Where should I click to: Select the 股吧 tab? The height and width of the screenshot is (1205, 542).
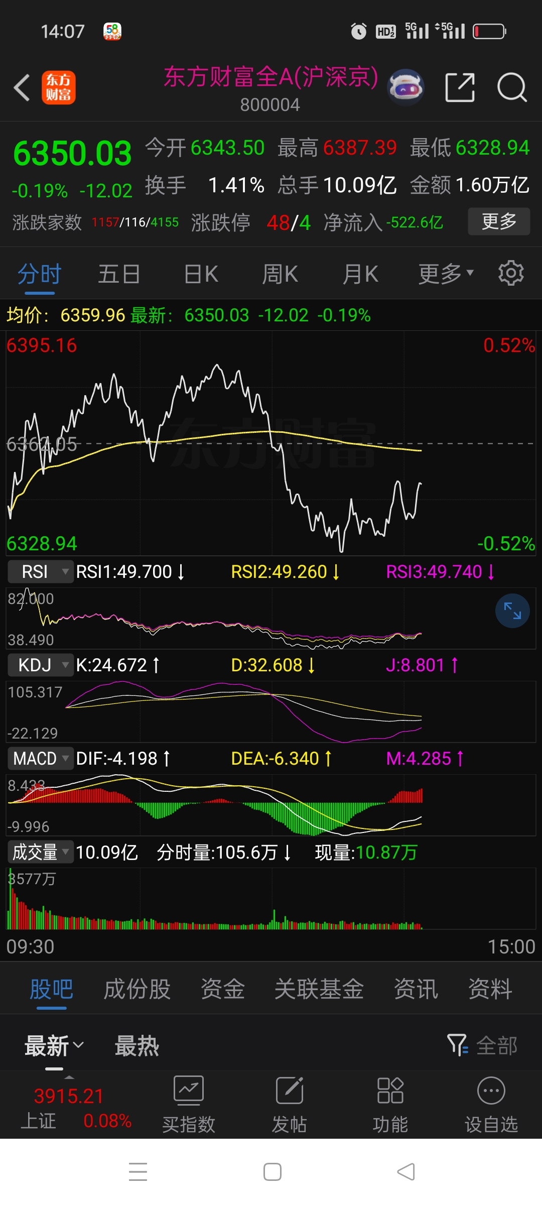(x=52, y=989)
